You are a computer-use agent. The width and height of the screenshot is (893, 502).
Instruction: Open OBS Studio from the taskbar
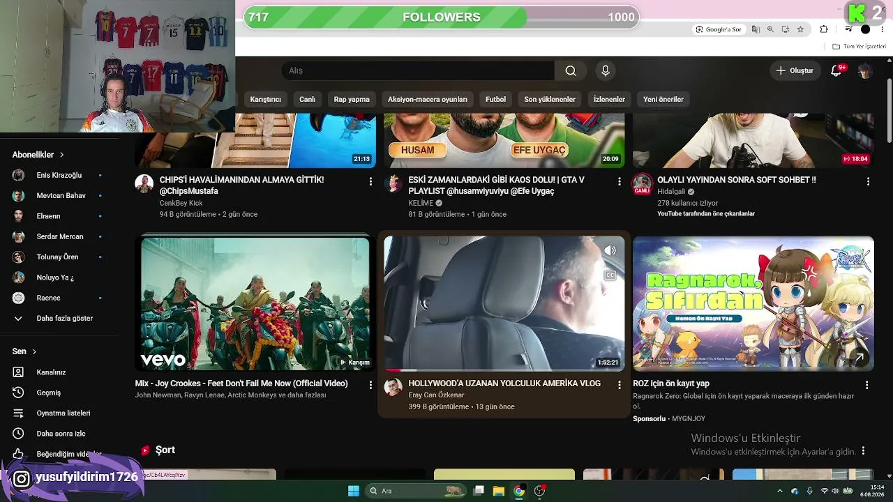pyautogui.click(x=539, y=491)
